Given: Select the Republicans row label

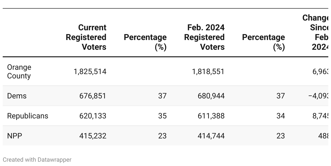Looking at the screenshot, I should tap(28, 116).
